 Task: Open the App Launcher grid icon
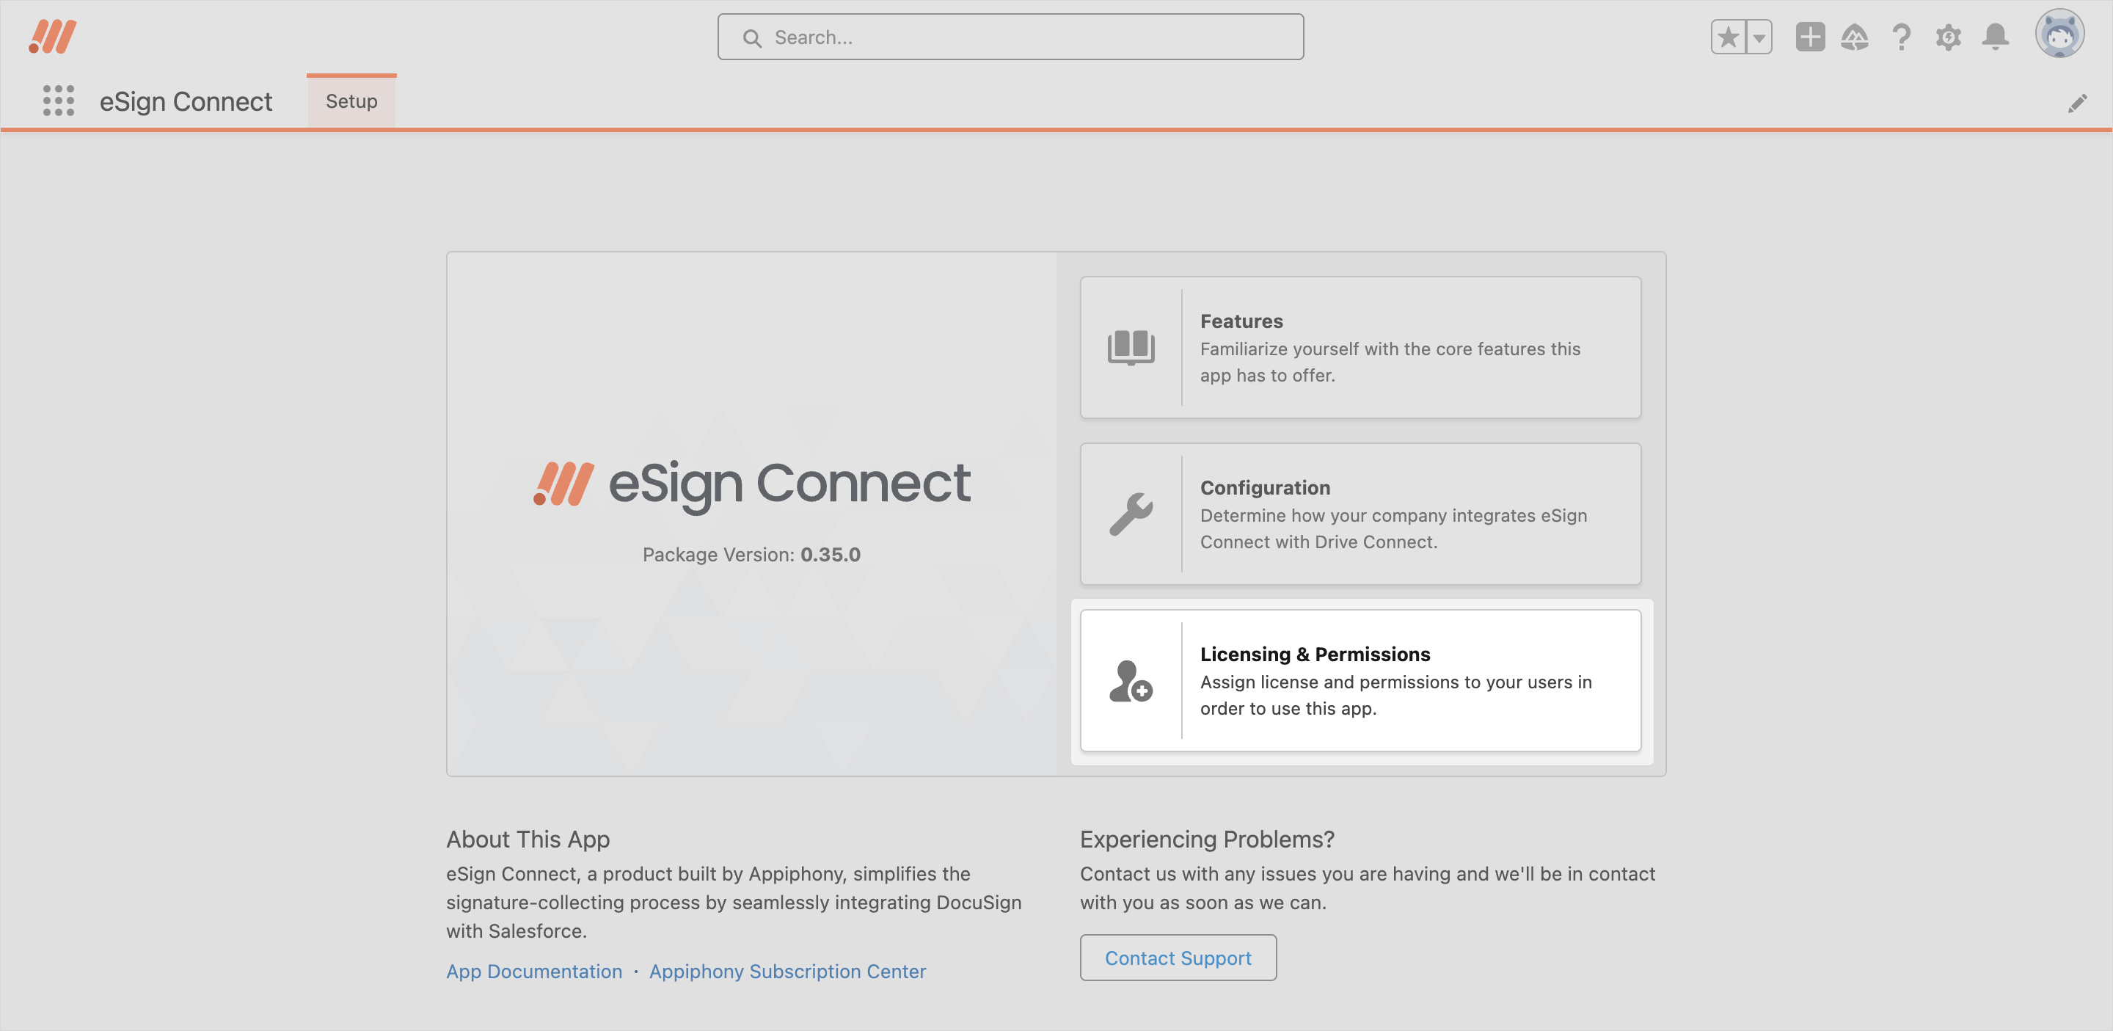click(x=58, y=101)
